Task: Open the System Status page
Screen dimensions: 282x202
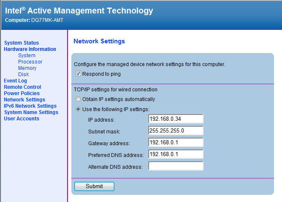Action: pos(21,43)
